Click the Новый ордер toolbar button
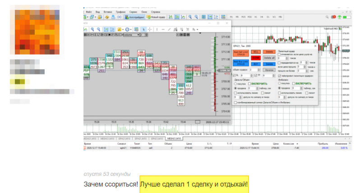361x193 pixels. 156,17
